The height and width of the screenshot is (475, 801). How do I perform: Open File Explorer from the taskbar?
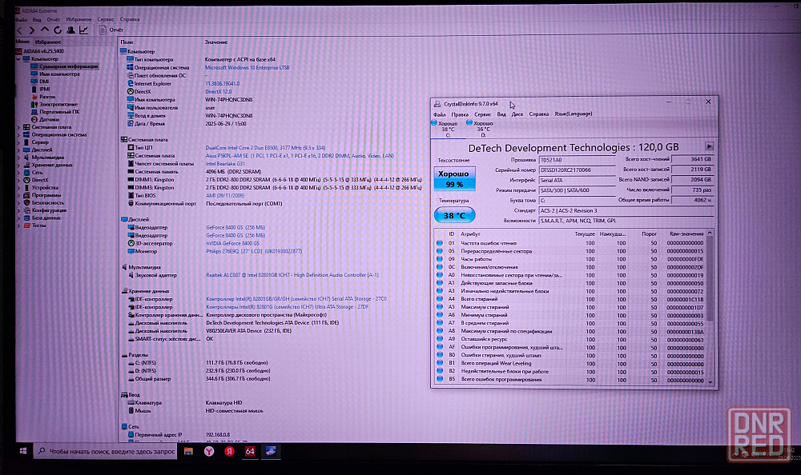188,451
